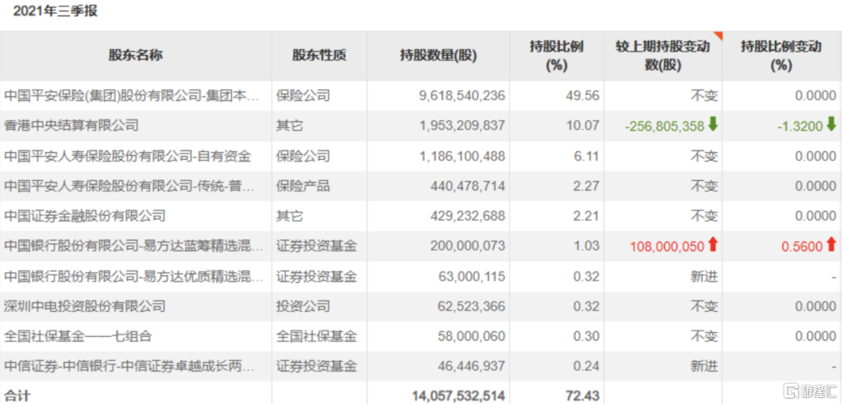Image resolution: width=842 pixels, height=404 pixels.
Task: Open shareholder 中国银行-易方达优质精选混
Action: click(134, 276)
